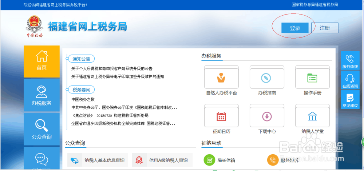Image resolution: width=364 pixels, height=171 pixels.
Task: Open 《焦点访谈》20180720 news link
Action: coord(110,116)
